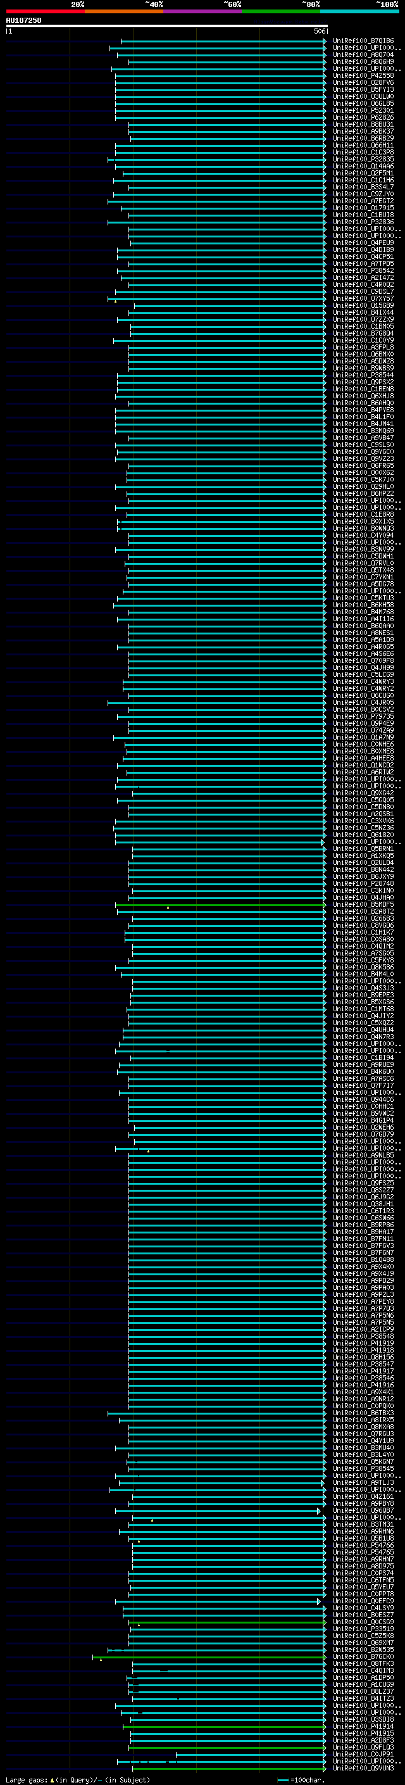405x1785 pixels.
Task: Select hit label UniRef100_P32835
Action: pos(363,160)
